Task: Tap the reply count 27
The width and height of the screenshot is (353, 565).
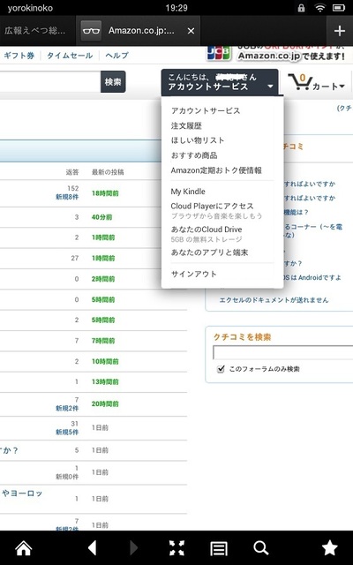Action: coord(74,258)
